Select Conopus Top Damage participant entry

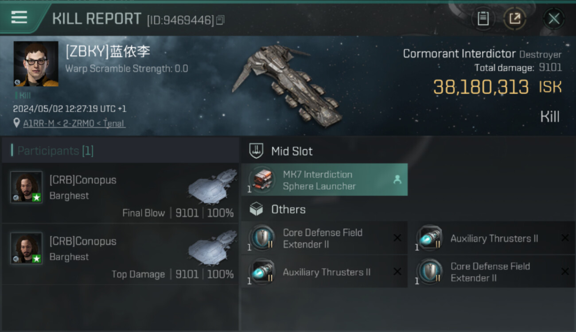[x=120, y=254]
